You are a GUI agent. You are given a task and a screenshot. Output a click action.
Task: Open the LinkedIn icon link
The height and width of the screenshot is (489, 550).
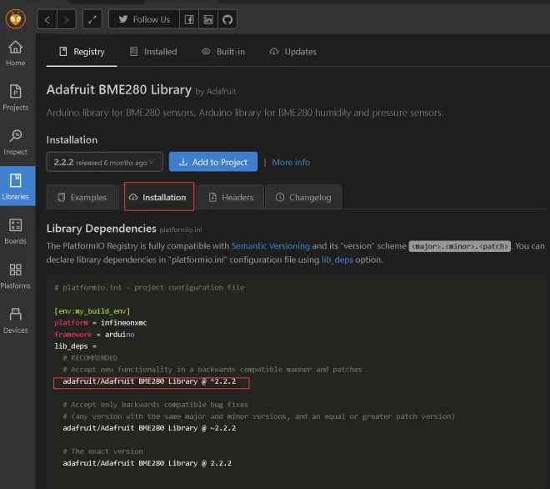click(x=208, y=19)
